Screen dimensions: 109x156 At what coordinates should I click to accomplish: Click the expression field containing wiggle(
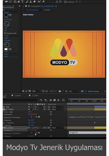point(87,132)
